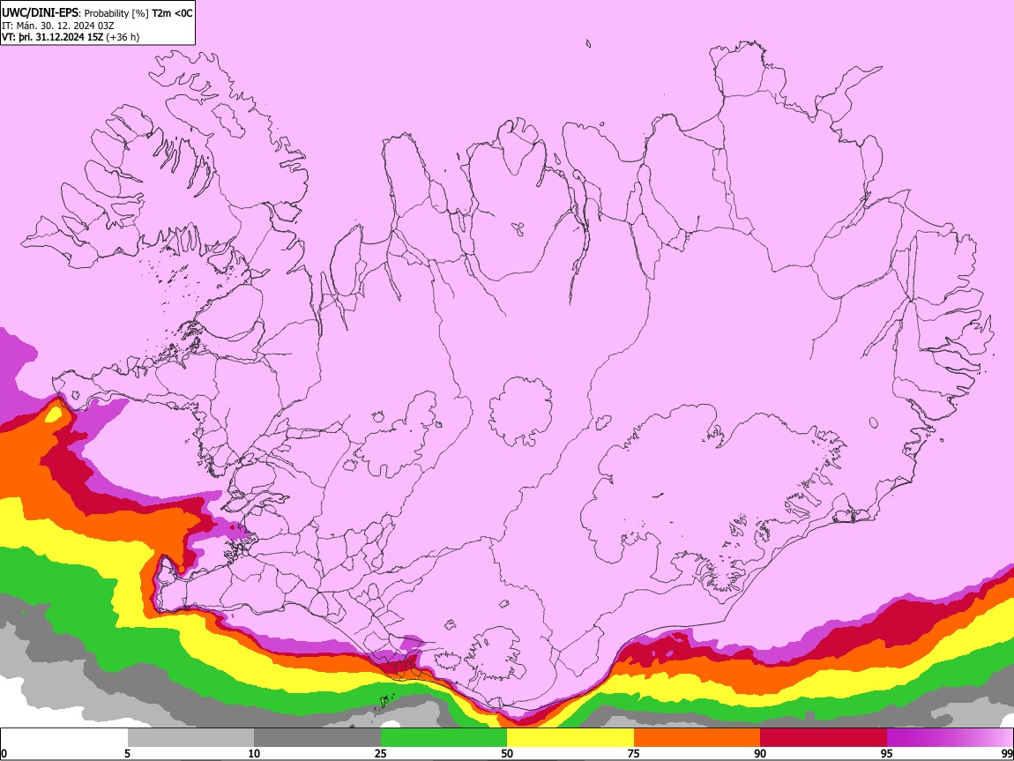
Task: Click the legend value '10'
Action: pyautogui.click(x=254, y=754)
